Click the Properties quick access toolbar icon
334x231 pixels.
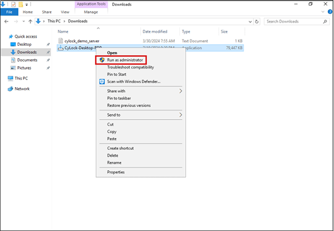(x=13, y=4)
